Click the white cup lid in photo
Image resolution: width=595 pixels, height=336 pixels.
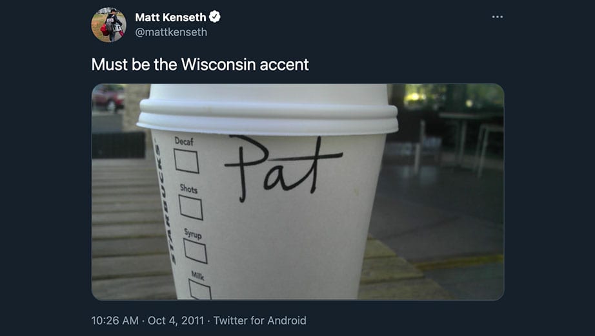coord(268,109)
